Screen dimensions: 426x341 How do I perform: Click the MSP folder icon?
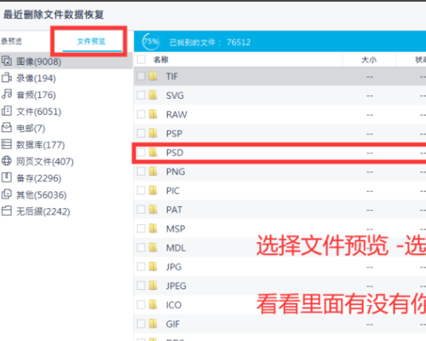tap(153, 228)
